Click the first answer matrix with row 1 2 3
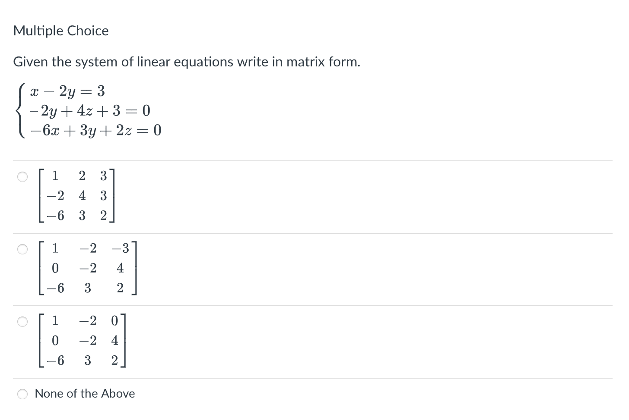 pyautogui.click(x=77, y=196)
